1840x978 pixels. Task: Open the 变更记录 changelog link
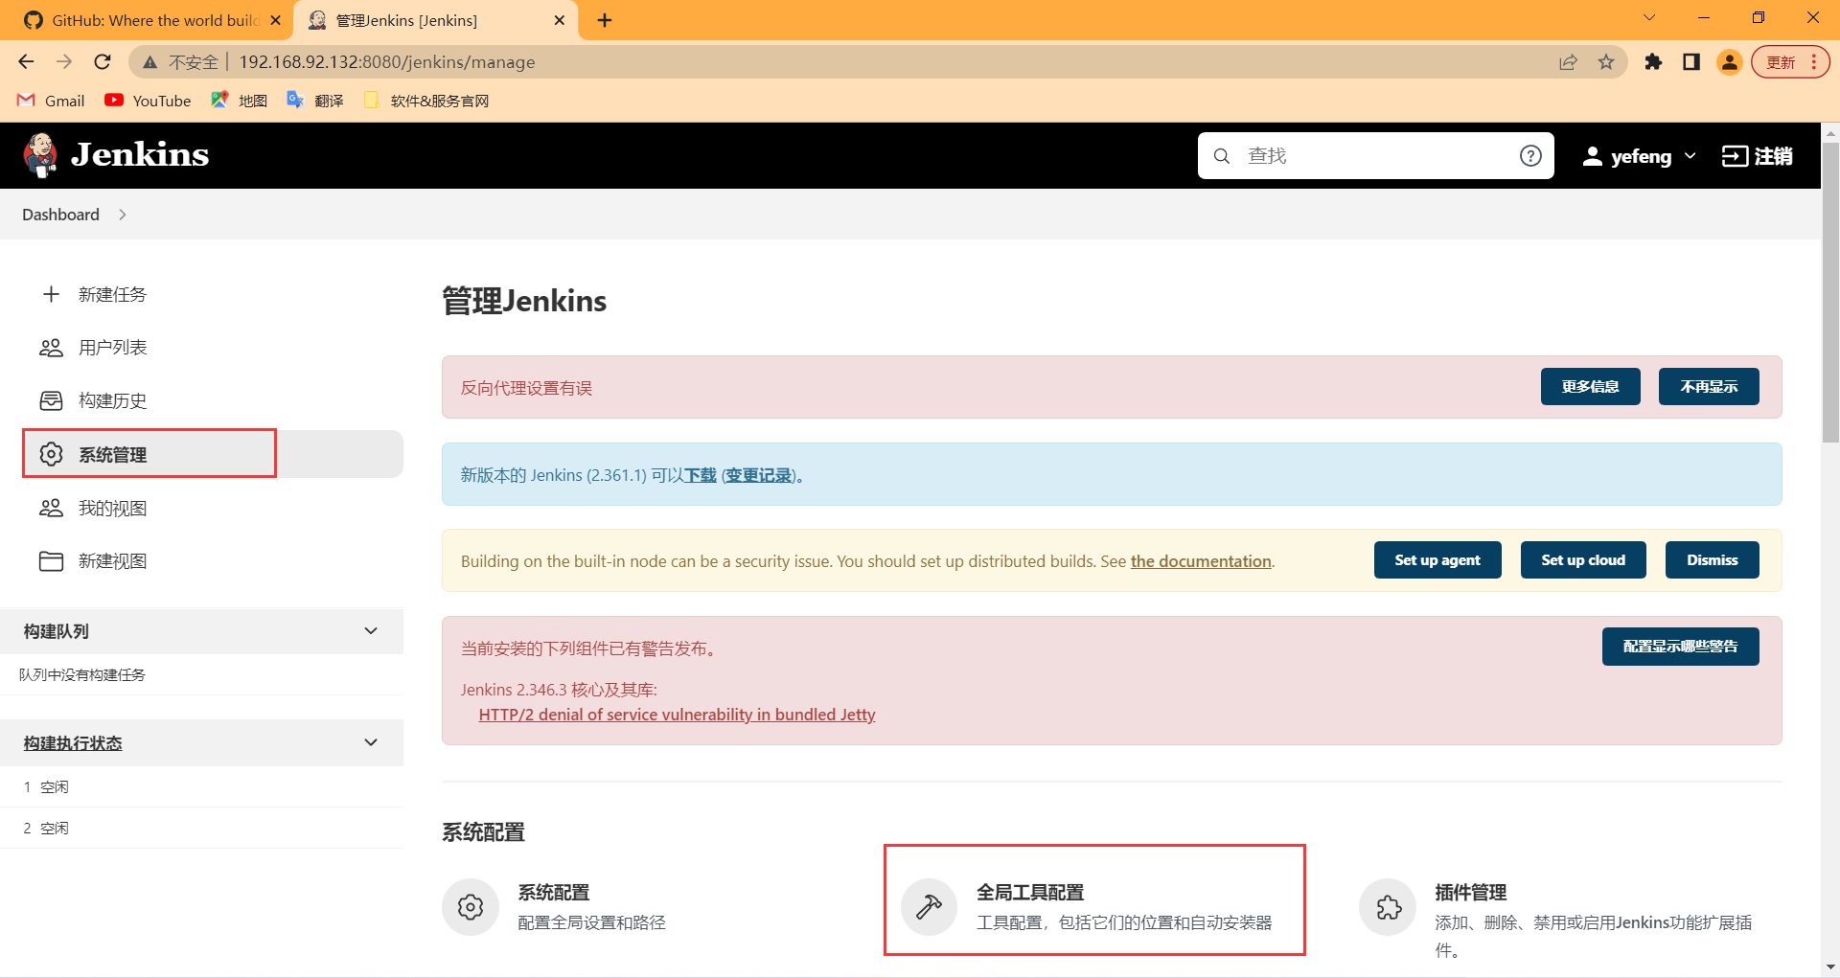(x=759, y=475)
